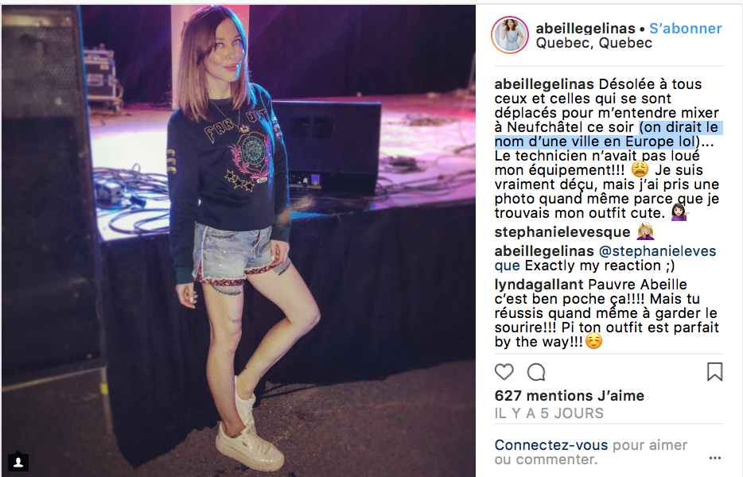The height and width of the screenshot is (477, 743).
Task: View 627 mentions J'aime likes list
Action: point(569,396)
